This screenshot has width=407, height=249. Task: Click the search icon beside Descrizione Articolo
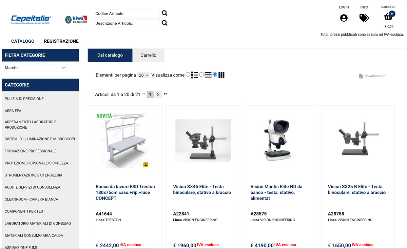click(x=164, y=23)
